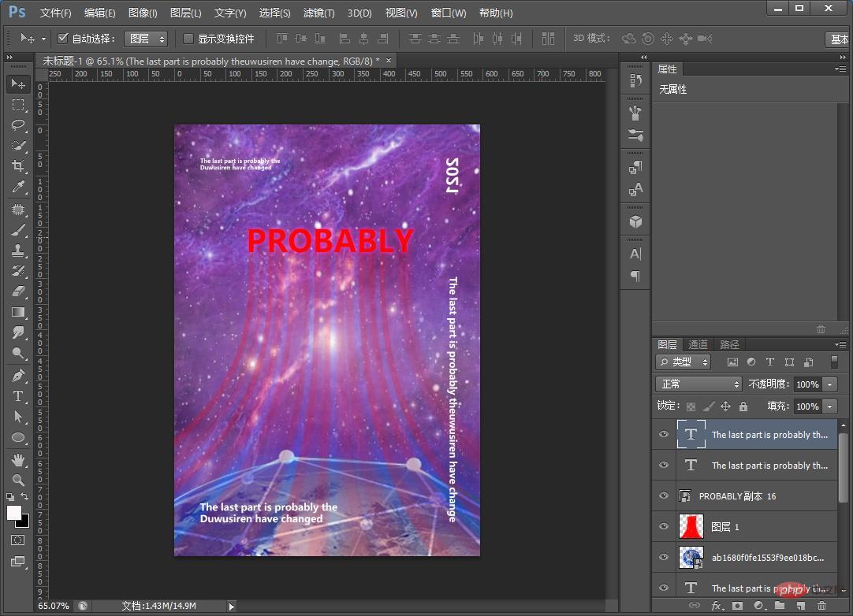Select the Hand tool
Image resolution: width=853 pixels, height=616 pixels.
pyautogui.click(x=18, y=461)
